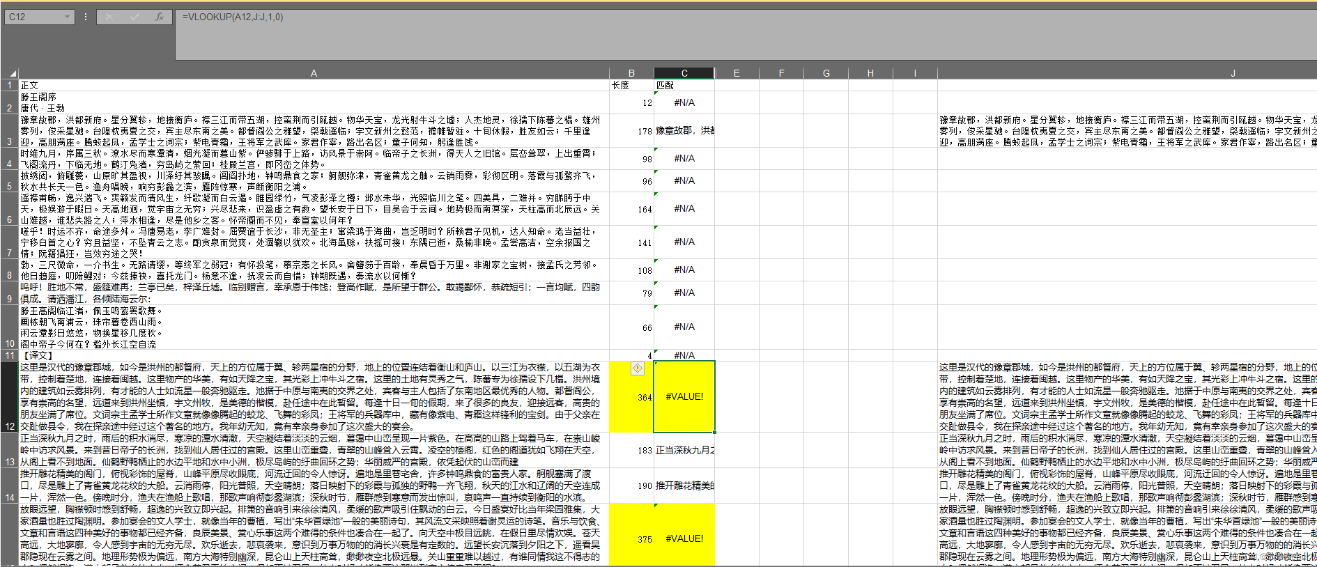Click the Enter checkmark icon in formula bar
This screenshot has width=1317, height=567.
pyautogui.click(x=134, y=17)
